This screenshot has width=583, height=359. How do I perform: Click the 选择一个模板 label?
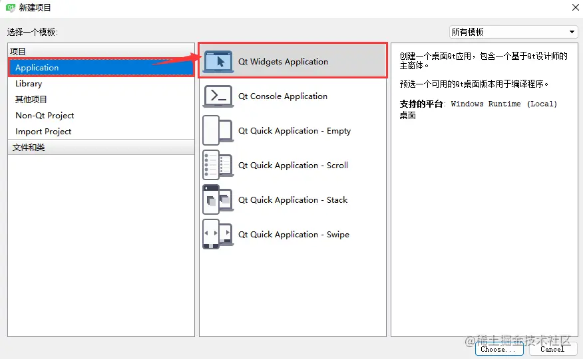click(33, 33)
